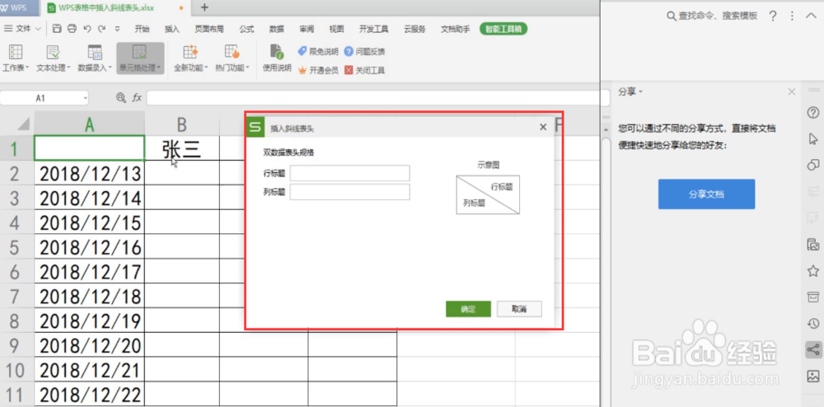
Task: Select column A header
Action: coord(89,124)
